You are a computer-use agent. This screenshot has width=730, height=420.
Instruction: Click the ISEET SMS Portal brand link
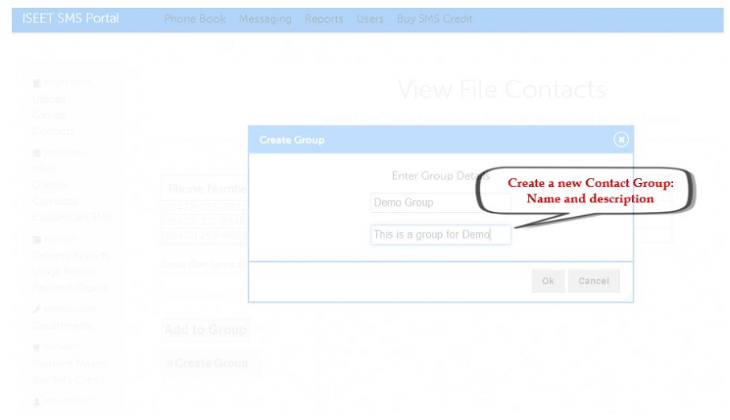(x=71, y=18)
